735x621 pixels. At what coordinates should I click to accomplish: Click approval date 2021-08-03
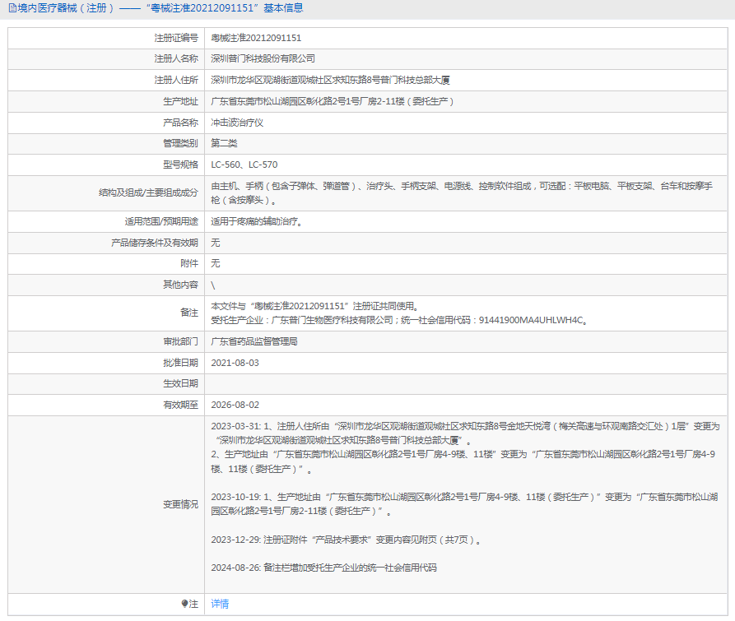click(235, 363)
